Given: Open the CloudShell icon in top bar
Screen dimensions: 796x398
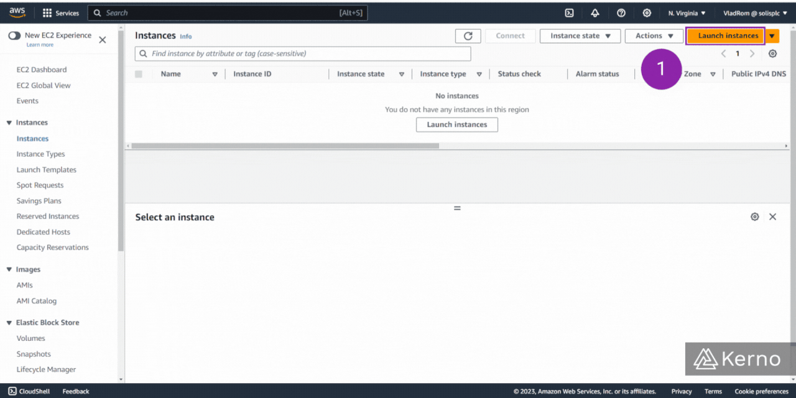Looking at the screenshot, I should pos(569,13).
